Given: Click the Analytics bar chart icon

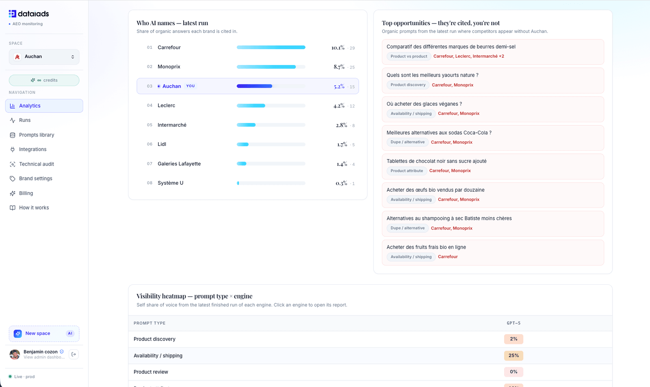Looking at the screenshot, I should pos(13,106).
